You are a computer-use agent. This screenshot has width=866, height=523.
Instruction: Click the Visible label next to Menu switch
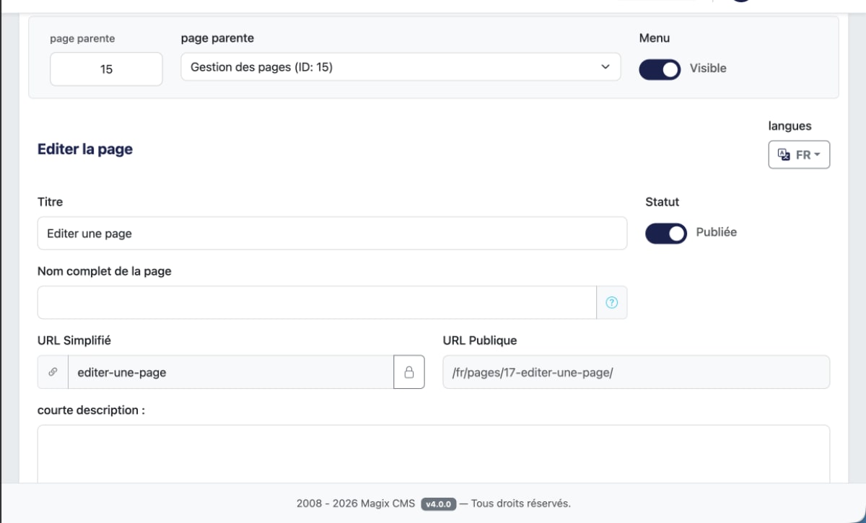tap(708, 69)
